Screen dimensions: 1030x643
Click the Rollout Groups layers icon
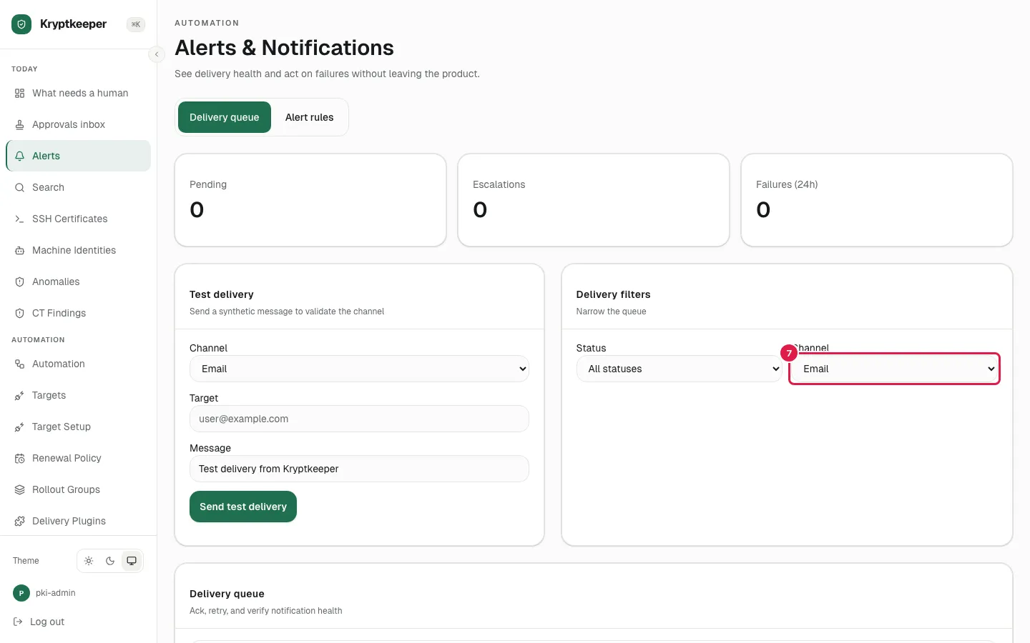point(20,489)
